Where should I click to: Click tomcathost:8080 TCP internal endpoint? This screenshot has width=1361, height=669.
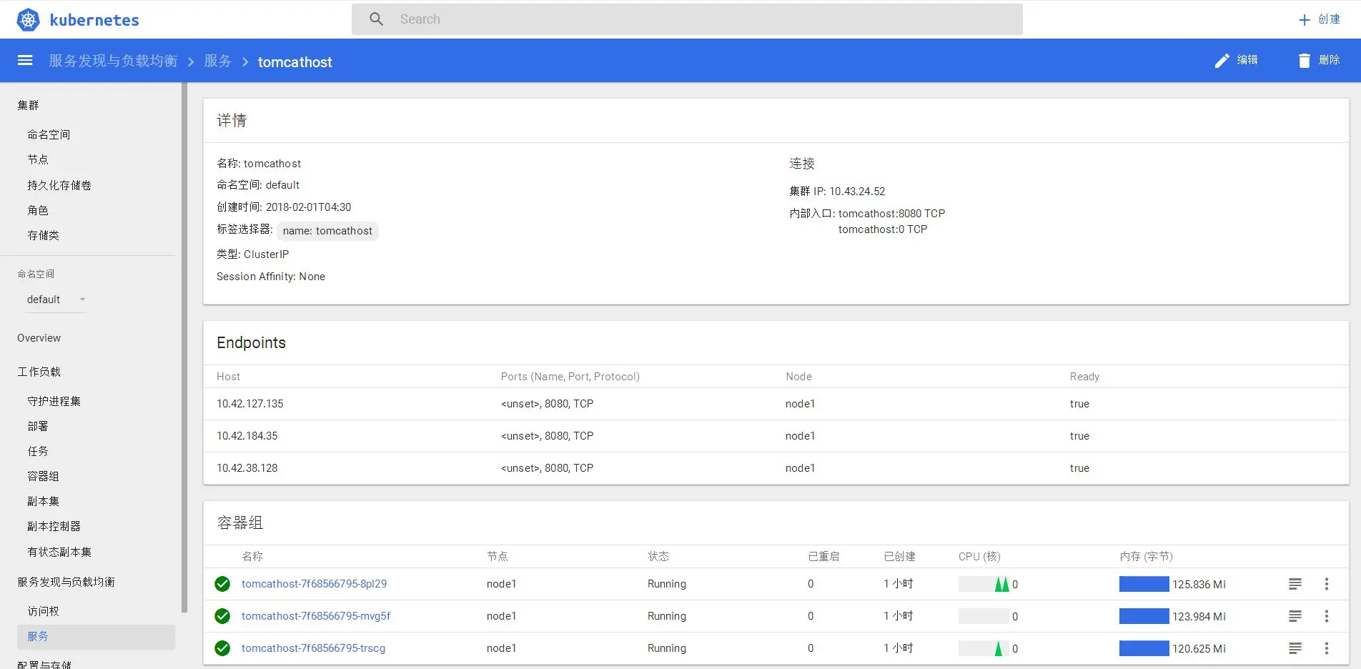click(x=891, y=214)
